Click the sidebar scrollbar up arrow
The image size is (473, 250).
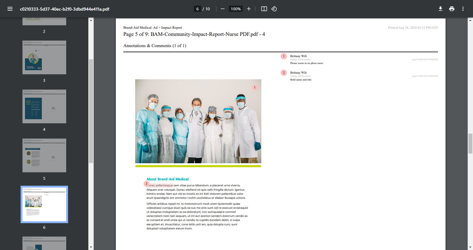tap(91, 20)
